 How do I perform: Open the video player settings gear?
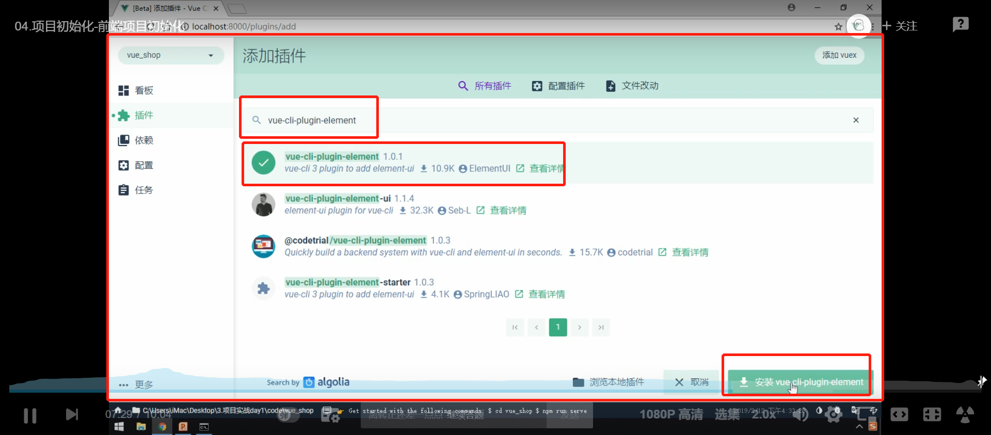[834, 414]
